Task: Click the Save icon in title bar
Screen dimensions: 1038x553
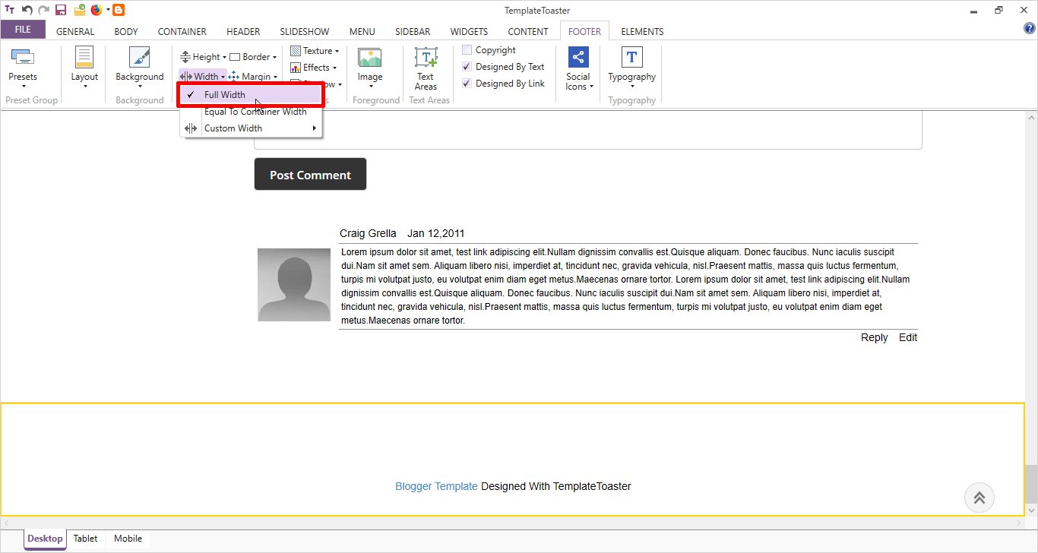Action: (61, 10)
